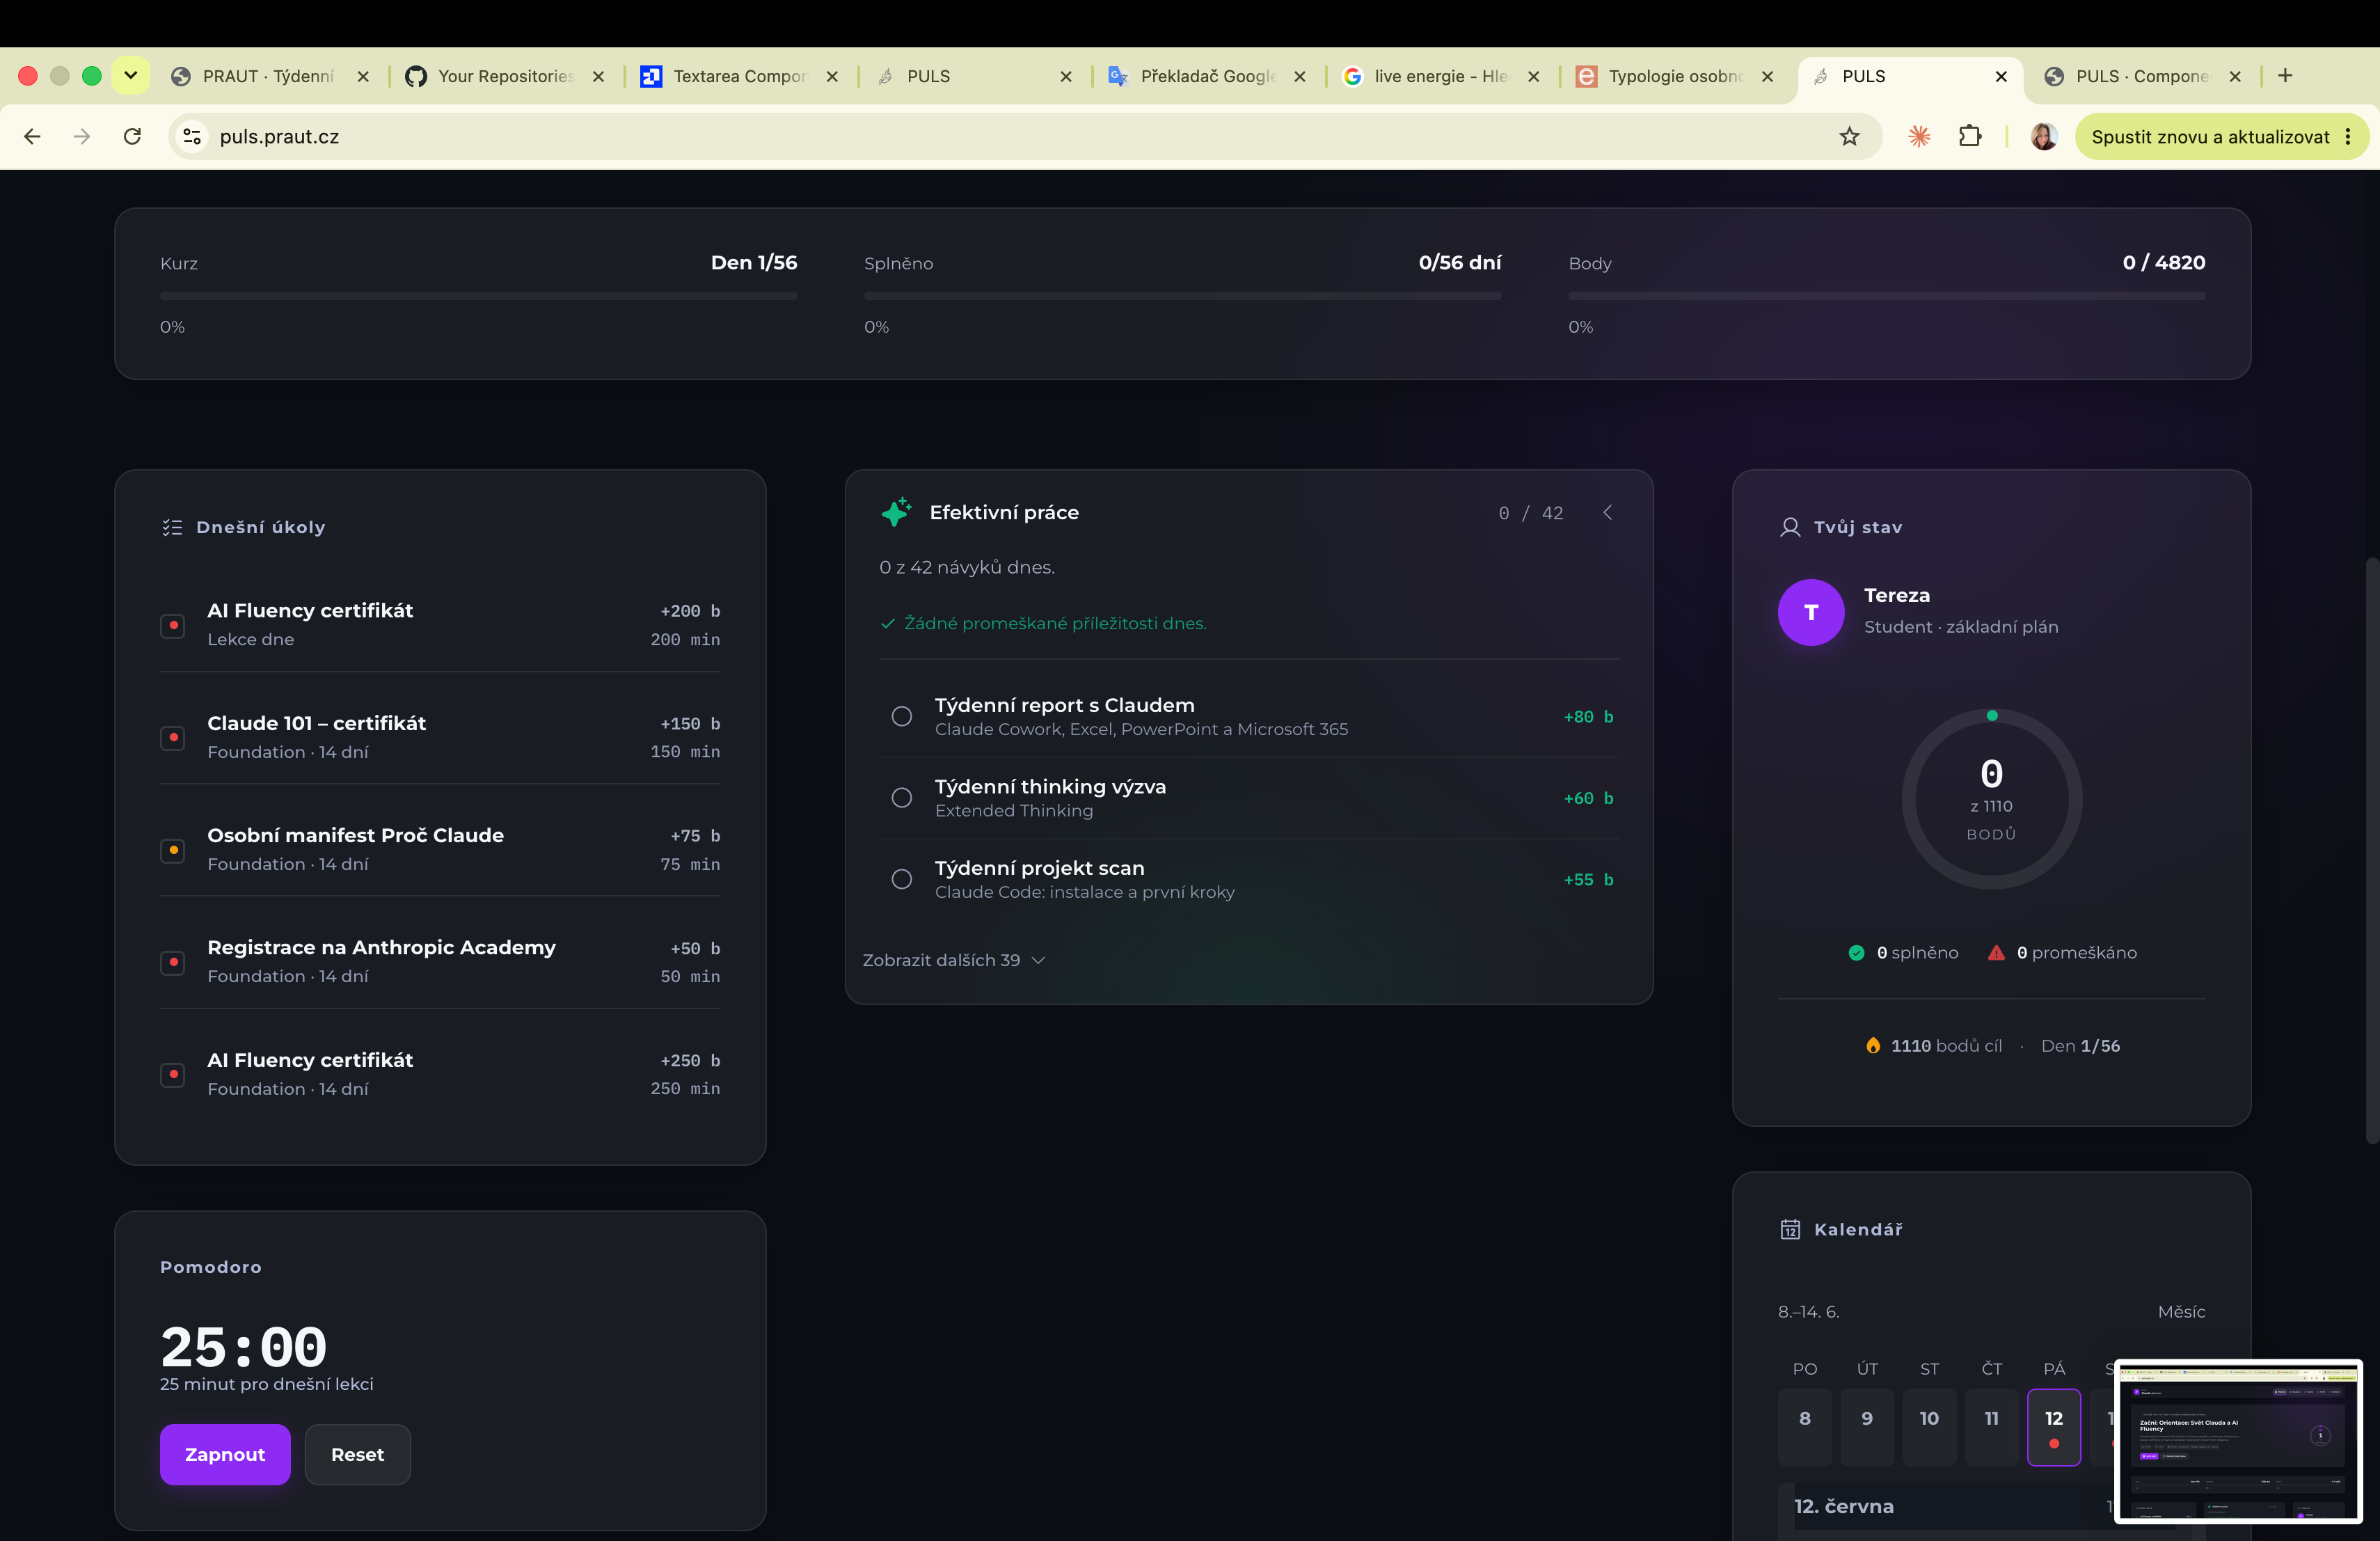The width and height of the screenshot is (2380, 1541).
Task: Click the Splněno progress bar
Action: pos(1182,296)
